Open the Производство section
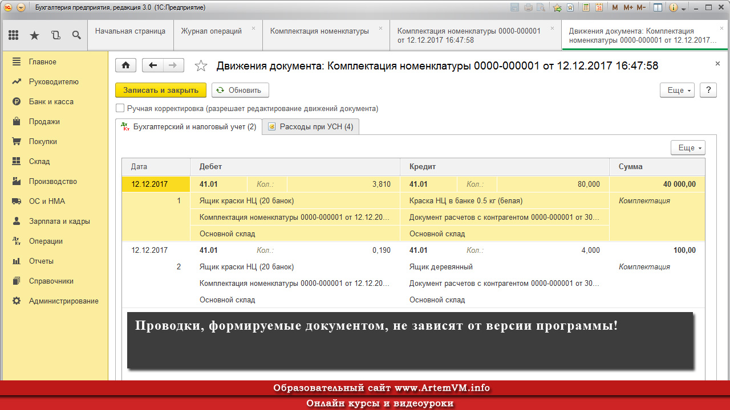The height and width of the screenshot is (410, 730). [x=52, y=181]
